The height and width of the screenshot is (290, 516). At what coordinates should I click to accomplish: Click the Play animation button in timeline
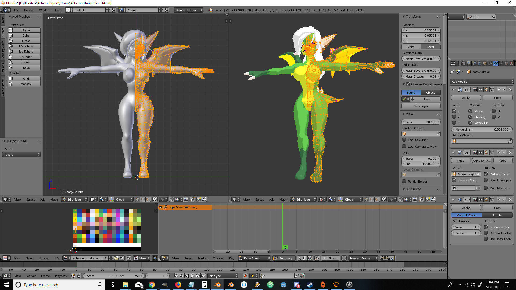point(192,276)
